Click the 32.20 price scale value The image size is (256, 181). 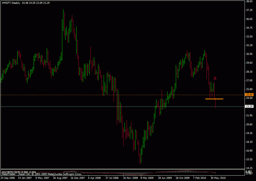pos(249,45)
